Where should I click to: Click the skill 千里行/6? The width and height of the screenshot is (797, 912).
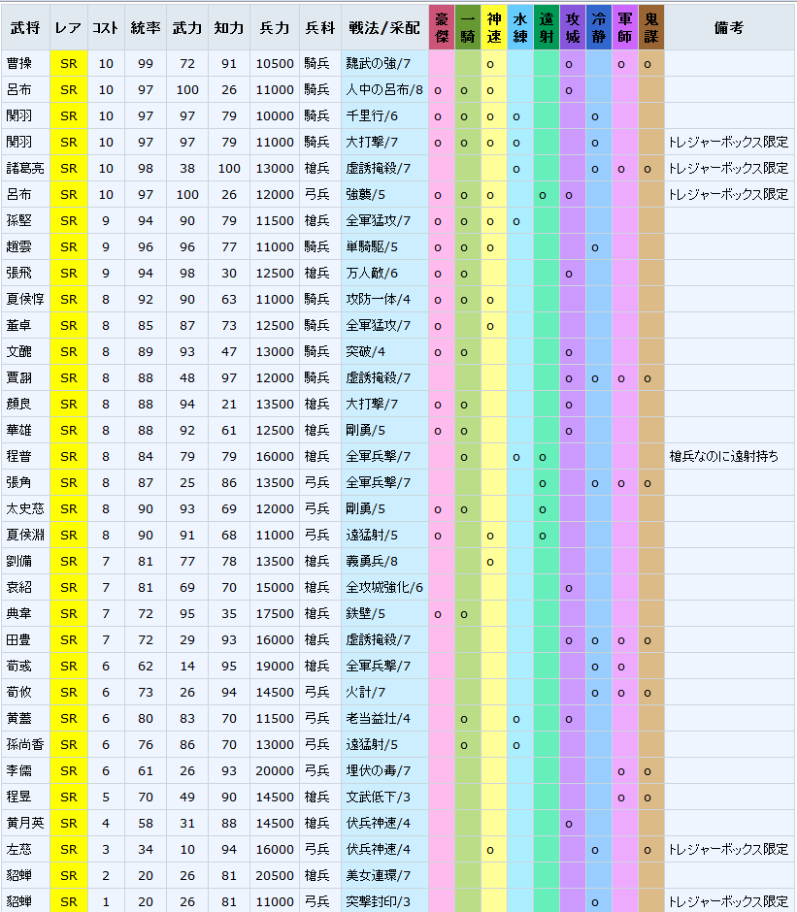pyautogui.click(x=372, y=115)
